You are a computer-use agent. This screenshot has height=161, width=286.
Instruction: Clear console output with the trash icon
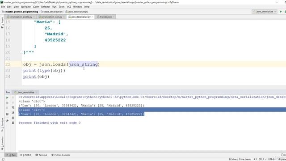pyautogui.click(x=13, y=123)
